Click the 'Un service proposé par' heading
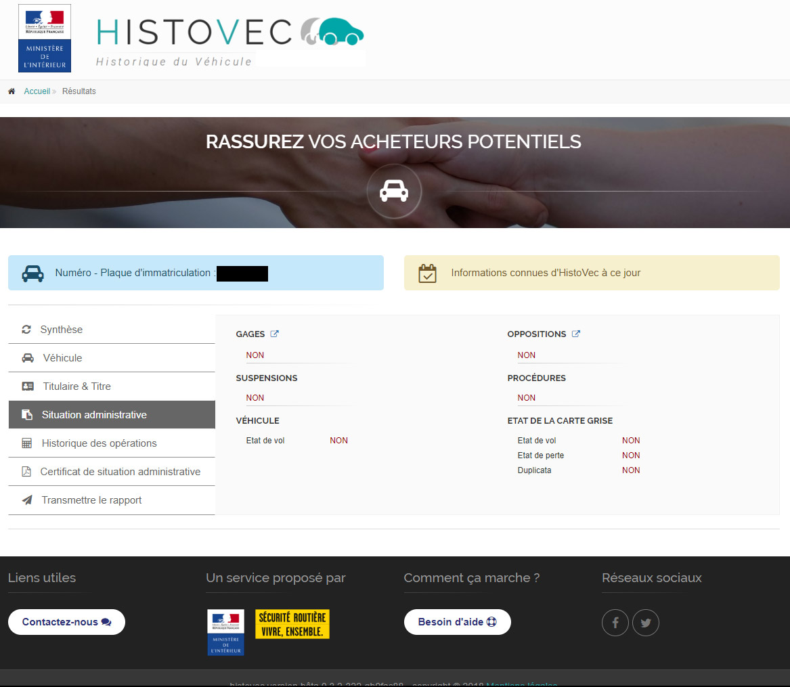The image size is (790, 687). tap(276, 578)
